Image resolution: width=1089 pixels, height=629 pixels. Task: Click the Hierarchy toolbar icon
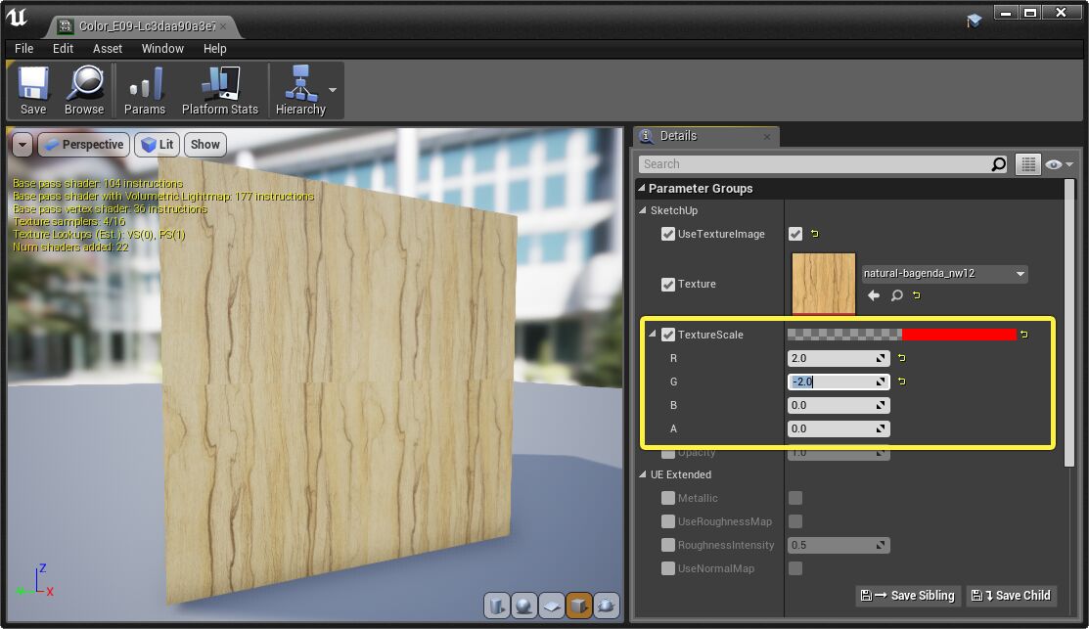(300, 89)
